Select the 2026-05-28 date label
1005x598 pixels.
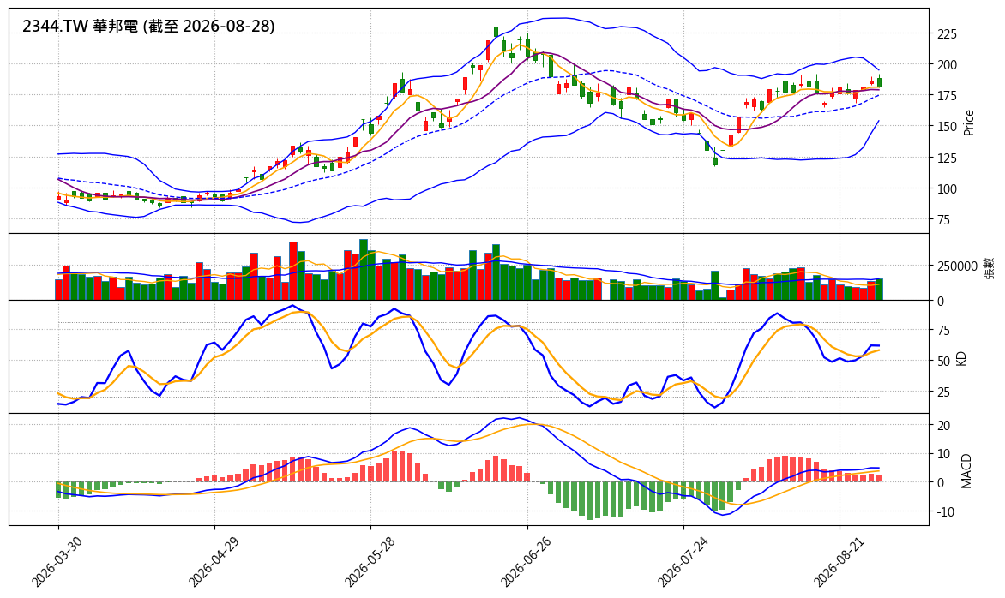coord(370,561)
